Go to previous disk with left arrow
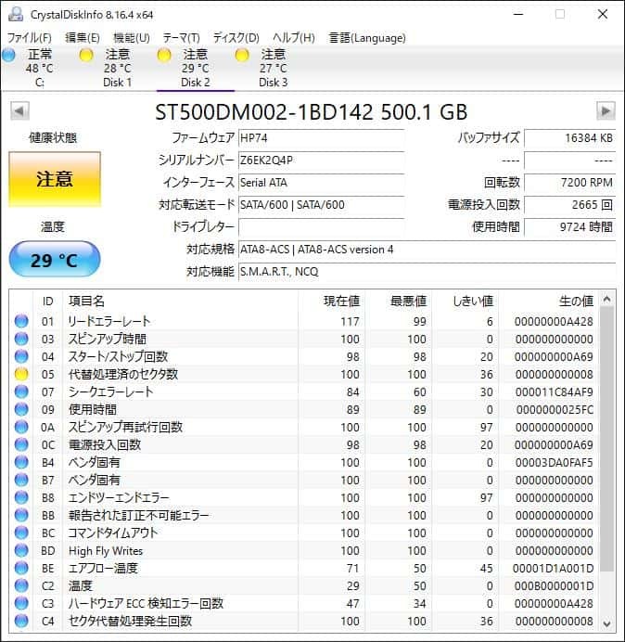 pyautogui.click(x=19, y=111)
